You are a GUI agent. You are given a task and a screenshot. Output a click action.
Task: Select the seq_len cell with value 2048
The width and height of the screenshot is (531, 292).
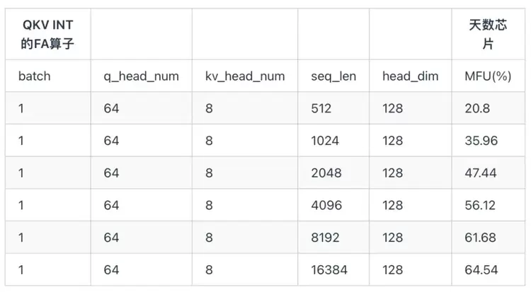pos(326,173)
